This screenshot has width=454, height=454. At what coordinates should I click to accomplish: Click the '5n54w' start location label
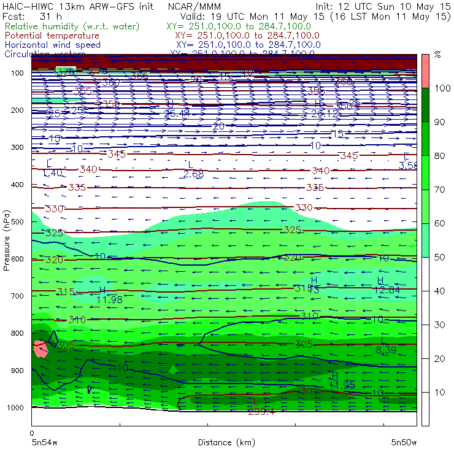pyautogui.click(x=45, y=442)
